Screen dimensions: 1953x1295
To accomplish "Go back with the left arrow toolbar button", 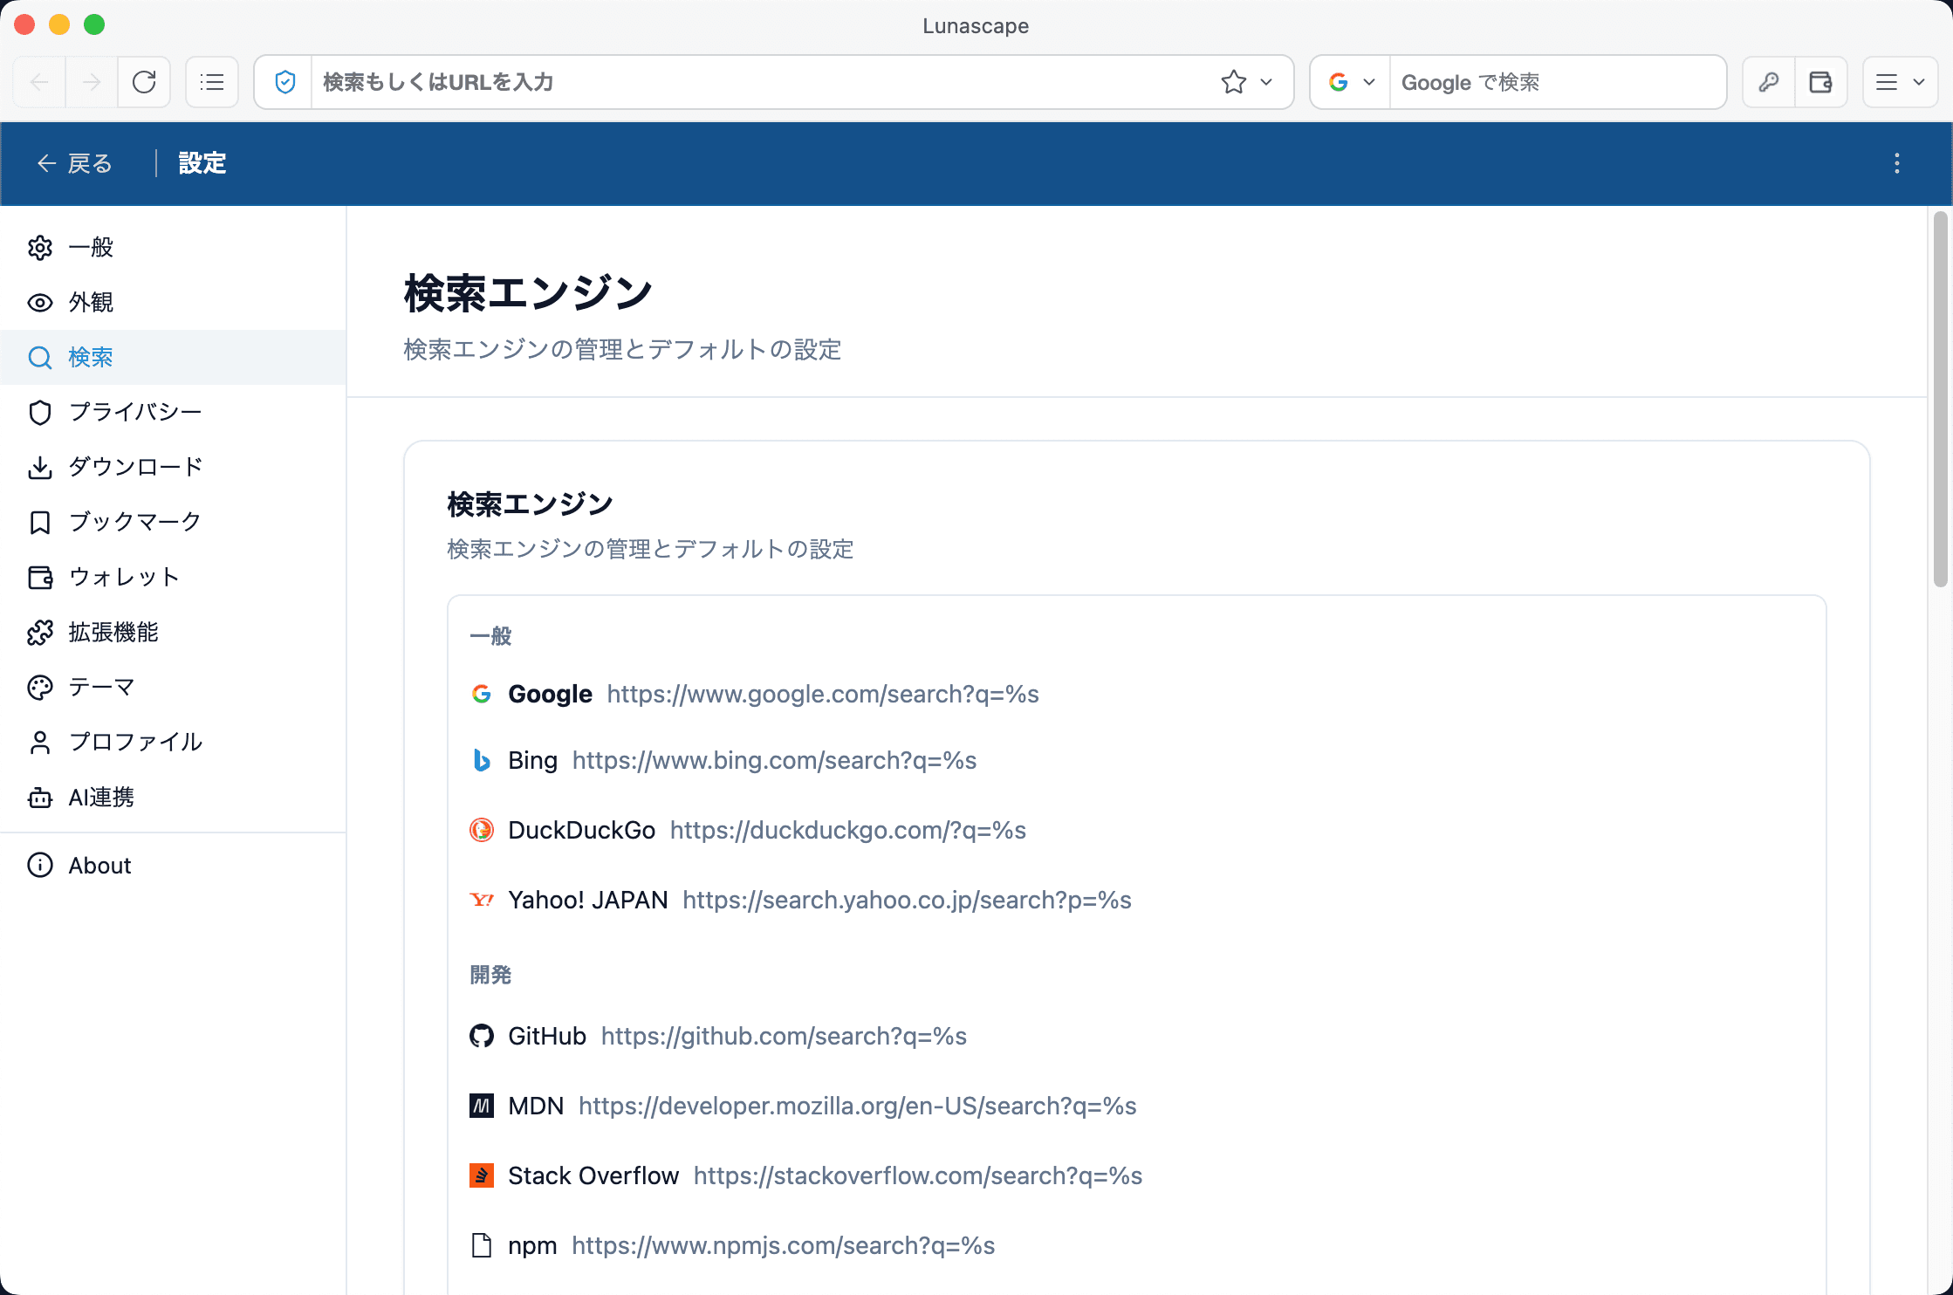I will 40,82.
